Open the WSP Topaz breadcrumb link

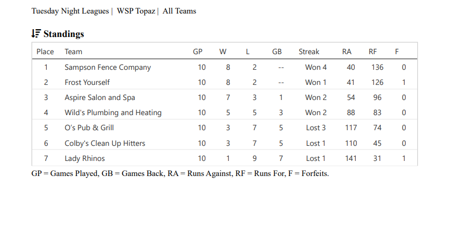[x=136, y=11]
